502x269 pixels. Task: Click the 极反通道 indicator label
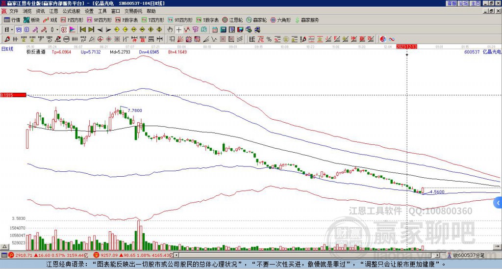coord(35,52)
